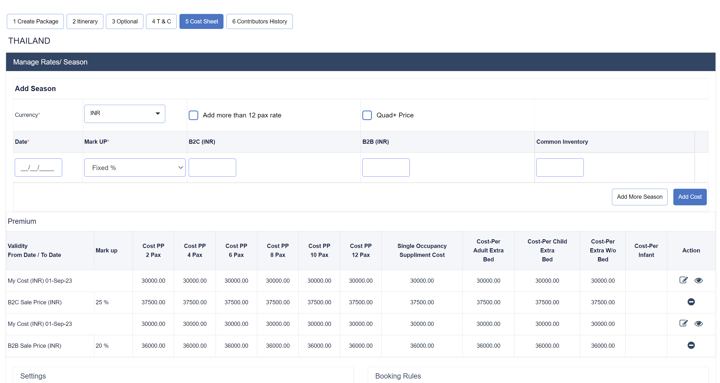Remove the B2B Sale Price row
The height and width of the screenshot is (383, 720).
click(691, 345)
